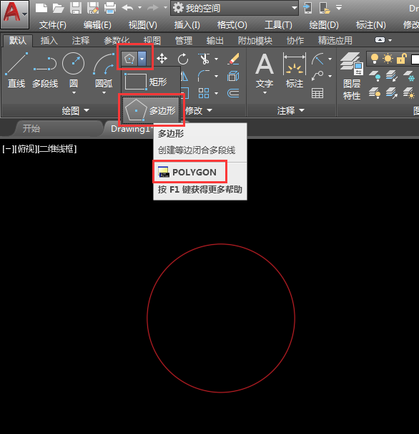This screenshot has height=434, width=419.
Task: Switch to the 精选应用 ribbon tab
Action: click(x=335, y=41)
